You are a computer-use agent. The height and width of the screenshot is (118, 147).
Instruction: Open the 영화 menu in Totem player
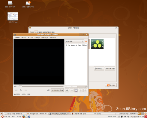click(17, 37)
